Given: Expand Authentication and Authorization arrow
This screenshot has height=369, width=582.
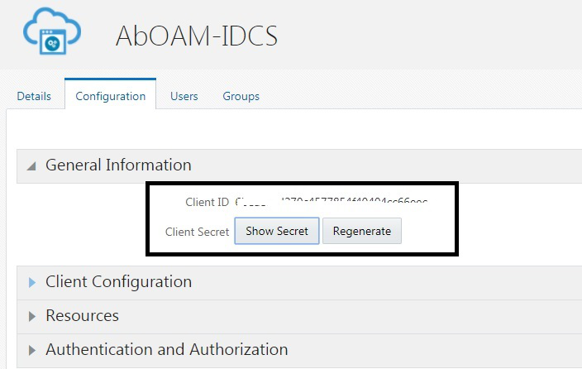Looking at the screenshot, I should click(x=32, y=350).
